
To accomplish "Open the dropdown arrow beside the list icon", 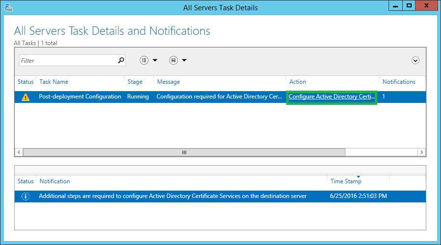I will click(155, 60).
